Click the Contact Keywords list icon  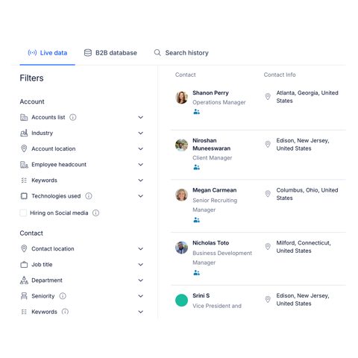(24, 312)
